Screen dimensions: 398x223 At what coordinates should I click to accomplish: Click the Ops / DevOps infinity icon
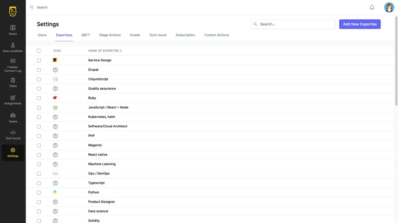click(55, 174)
